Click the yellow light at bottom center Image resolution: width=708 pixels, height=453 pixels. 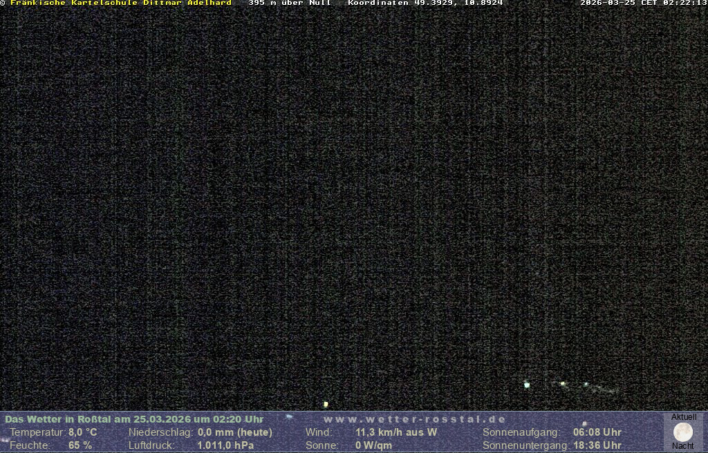[x=326, y=404]
